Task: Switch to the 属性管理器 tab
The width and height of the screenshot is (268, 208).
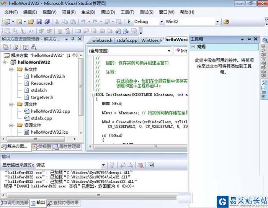Action: tap(67, 146)
